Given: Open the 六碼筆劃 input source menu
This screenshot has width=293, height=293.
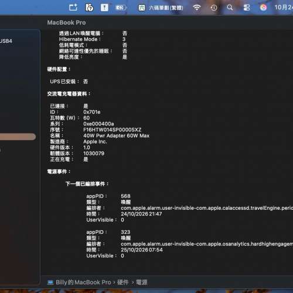Looking at the screenshot, I should pos(161,8).
